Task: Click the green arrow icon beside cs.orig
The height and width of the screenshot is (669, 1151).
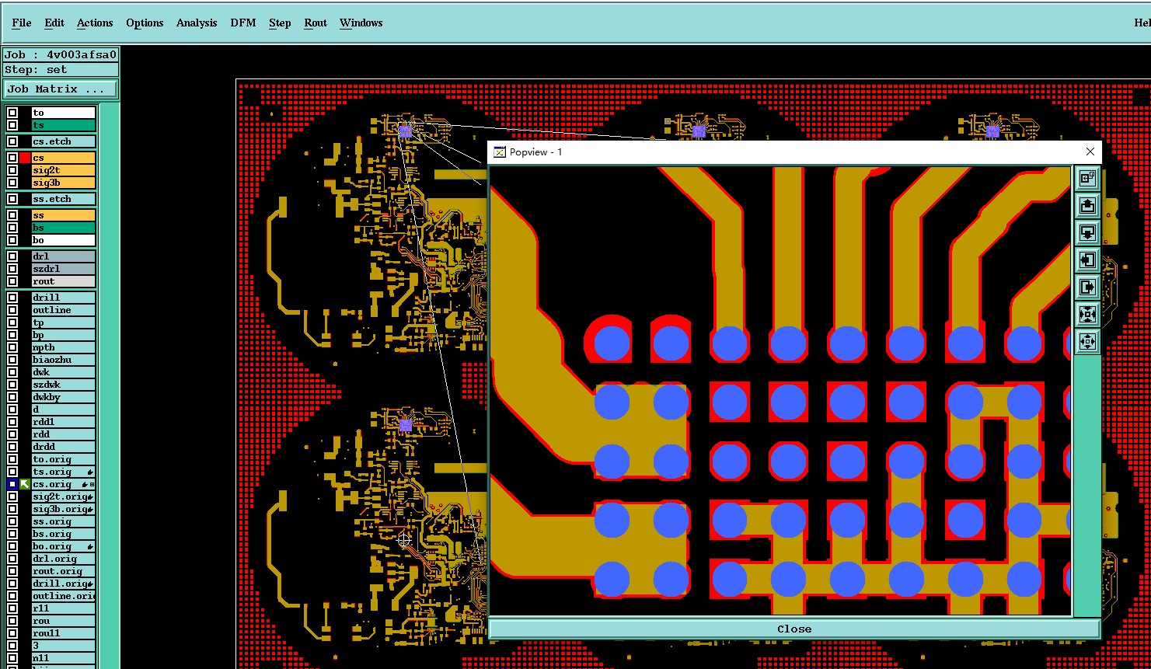Action: [25, 484]
